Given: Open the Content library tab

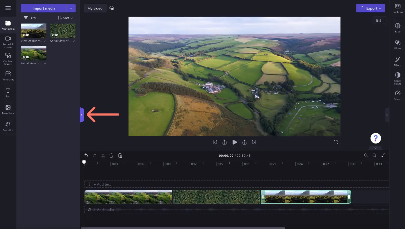Looking at the screenshot, I should pos(8,59).
